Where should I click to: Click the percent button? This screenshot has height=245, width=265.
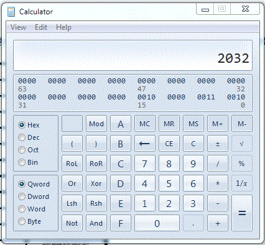pos(242,164)
